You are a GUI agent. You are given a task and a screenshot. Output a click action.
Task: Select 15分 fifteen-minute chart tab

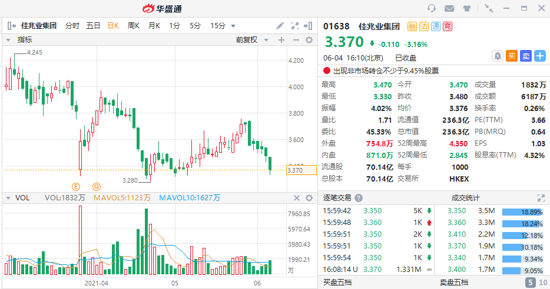click(x=218, y=25)
